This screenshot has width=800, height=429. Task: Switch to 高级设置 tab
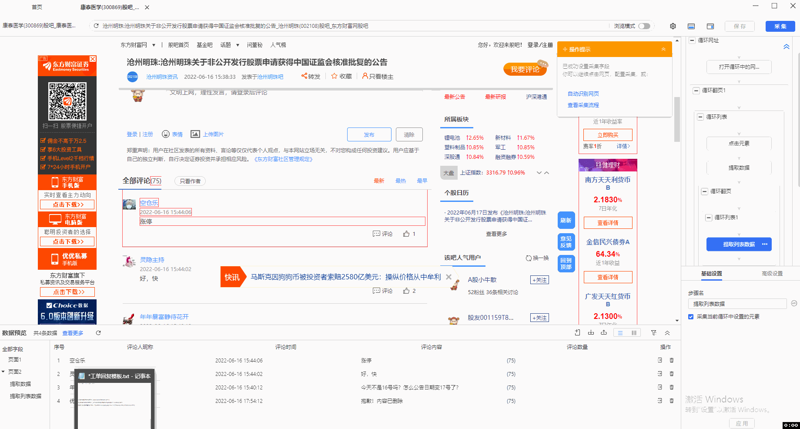pos(772,273)
